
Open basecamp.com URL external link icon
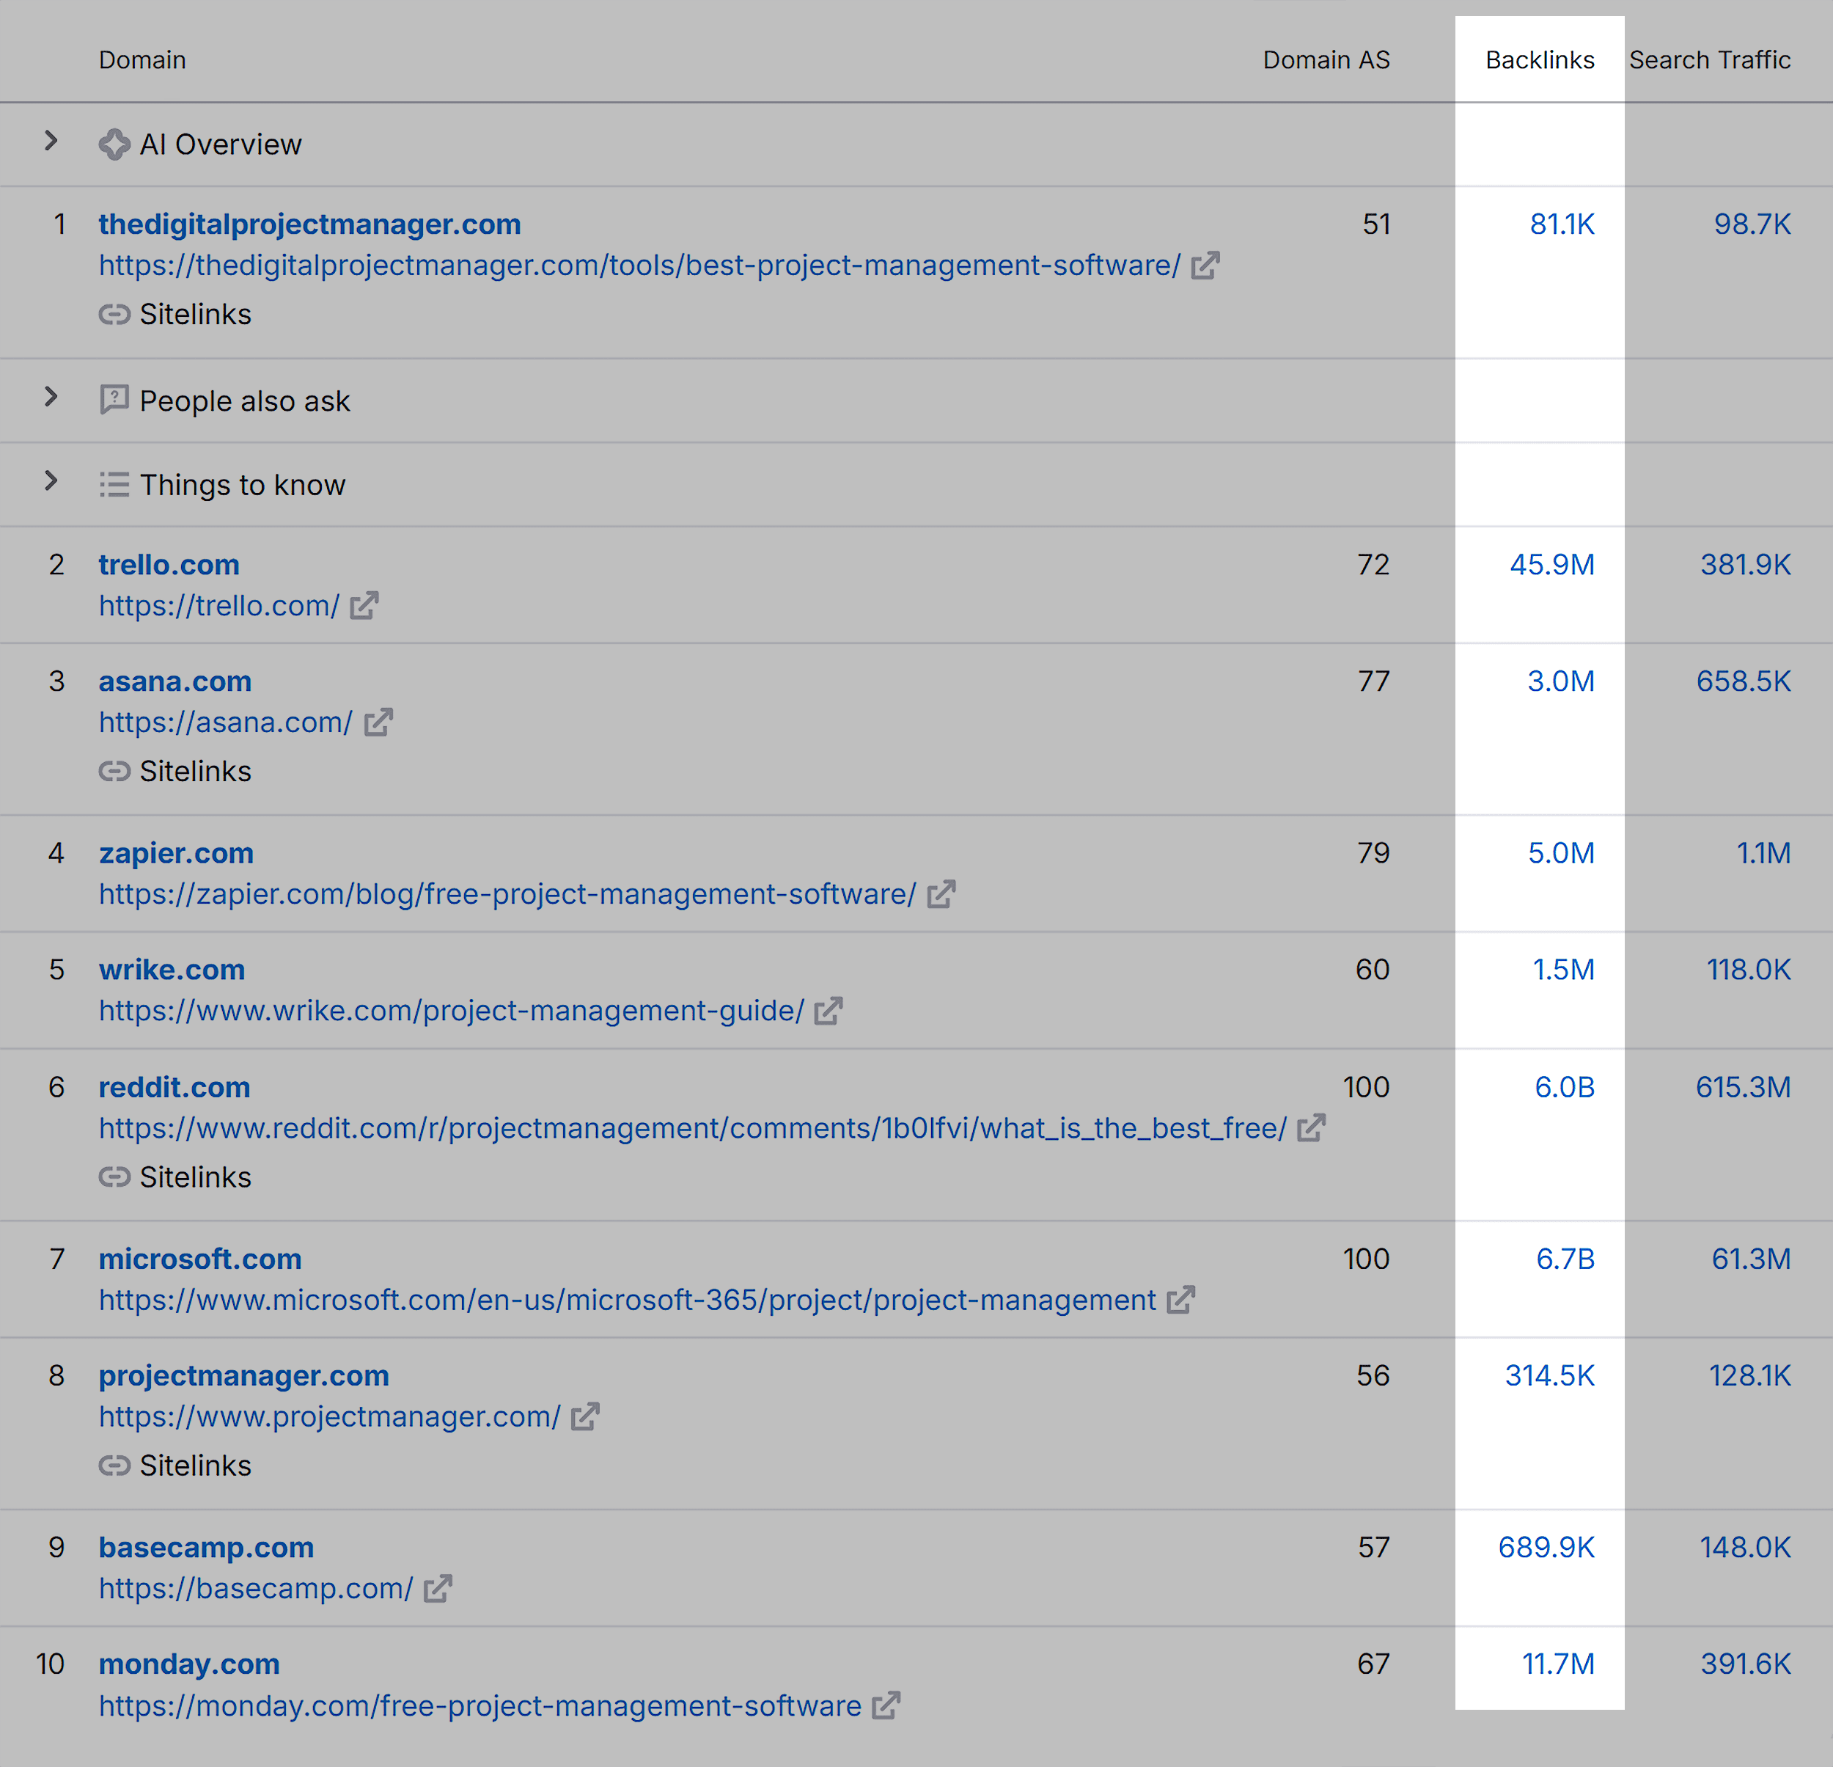[x=438, y=1589]
